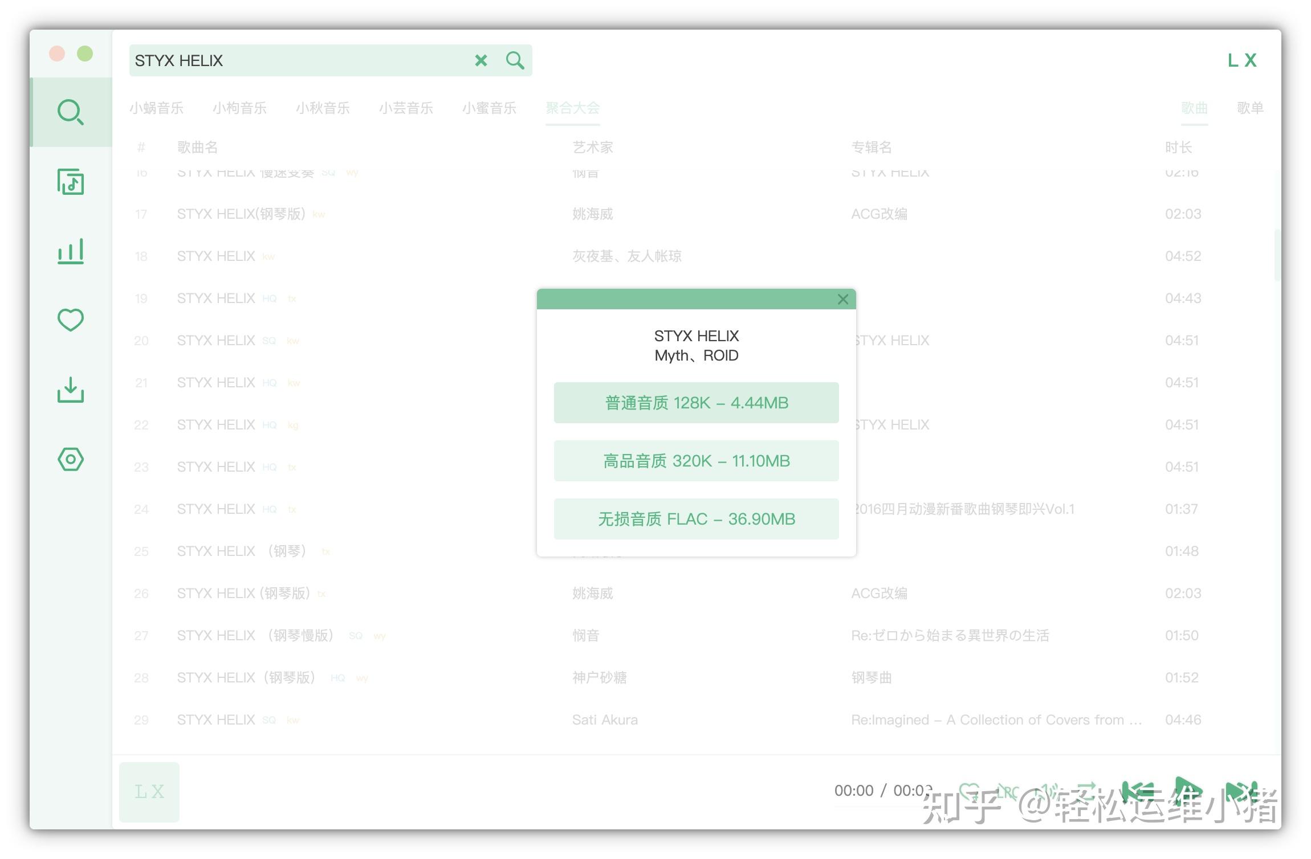Open the song list library sidebar icon
The height and width of the screenshot is (859, 1311).
tap(71, 182)
